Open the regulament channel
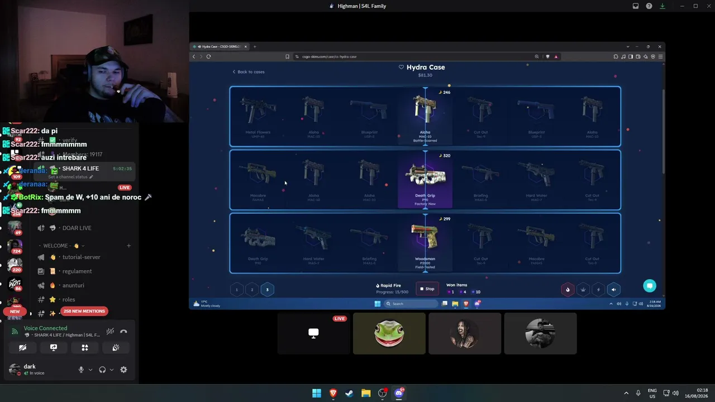The image size is (715, 402). pyautogui.click(x=77, y=271)
